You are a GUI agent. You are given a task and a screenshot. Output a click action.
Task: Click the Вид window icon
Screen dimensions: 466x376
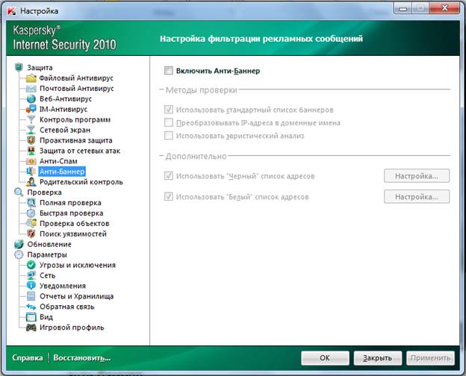tap(31, 317)
